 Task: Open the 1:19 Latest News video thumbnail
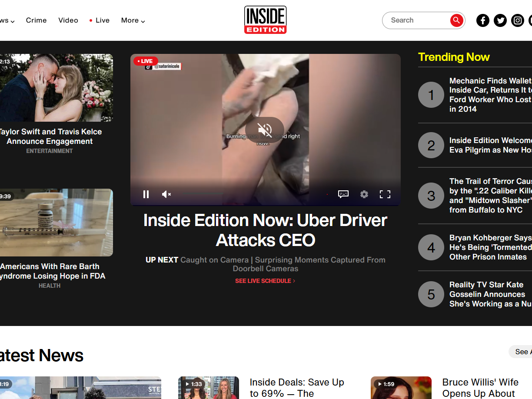click(80, 388)
